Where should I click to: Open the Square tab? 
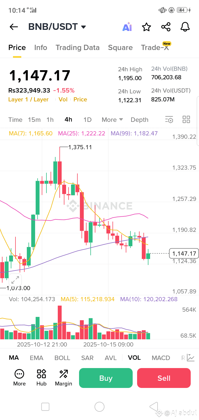(120, 48)
